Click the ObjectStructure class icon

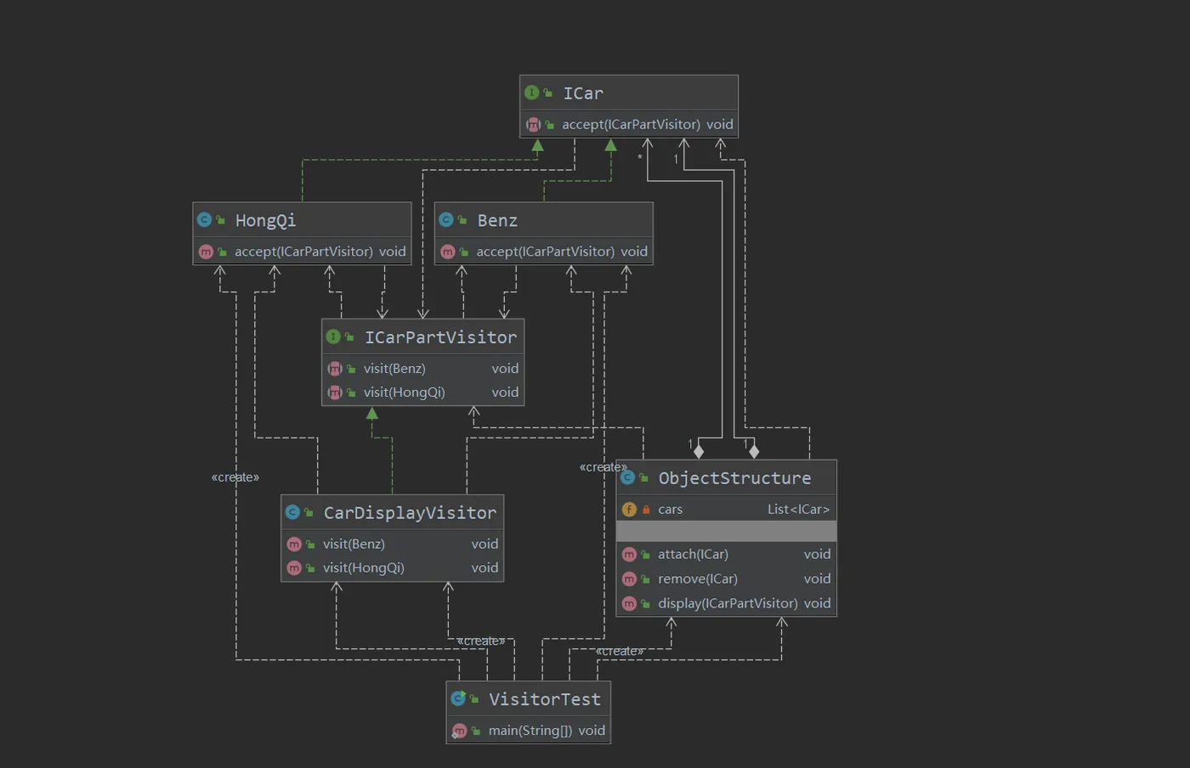[x=627, y=477]
